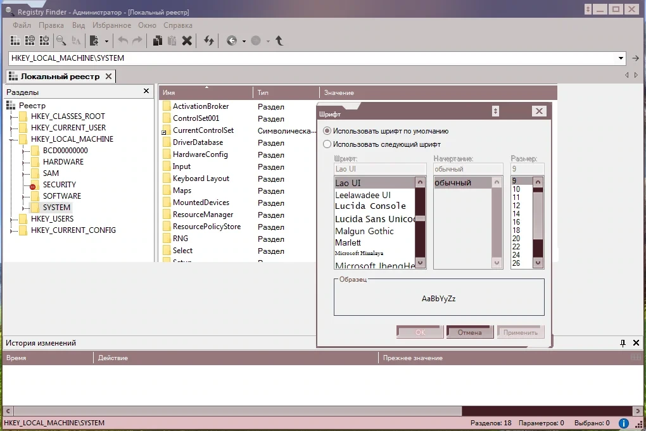Click OK in the Шрифт dialog

tap(421, 332)
